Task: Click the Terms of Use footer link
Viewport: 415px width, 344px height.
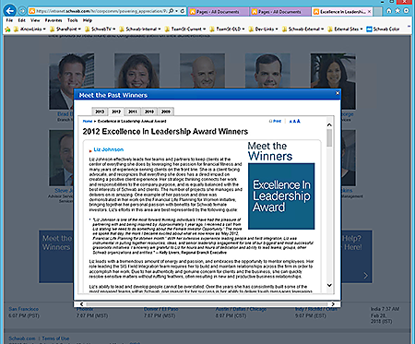Action: pyautogui.click(x=55, y=338)
